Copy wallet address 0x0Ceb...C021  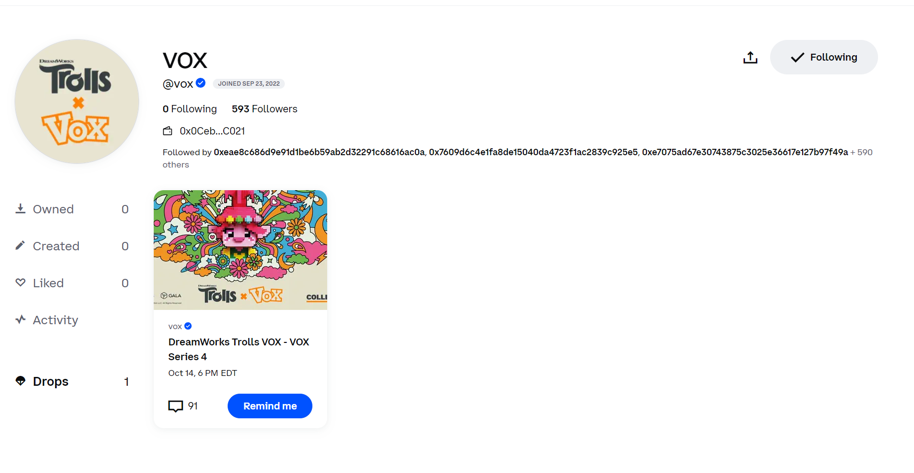point(212,131)
